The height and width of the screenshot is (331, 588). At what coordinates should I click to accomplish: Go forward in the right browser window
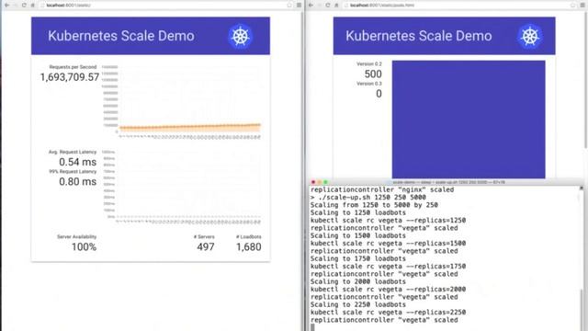(x=320, y=6)
